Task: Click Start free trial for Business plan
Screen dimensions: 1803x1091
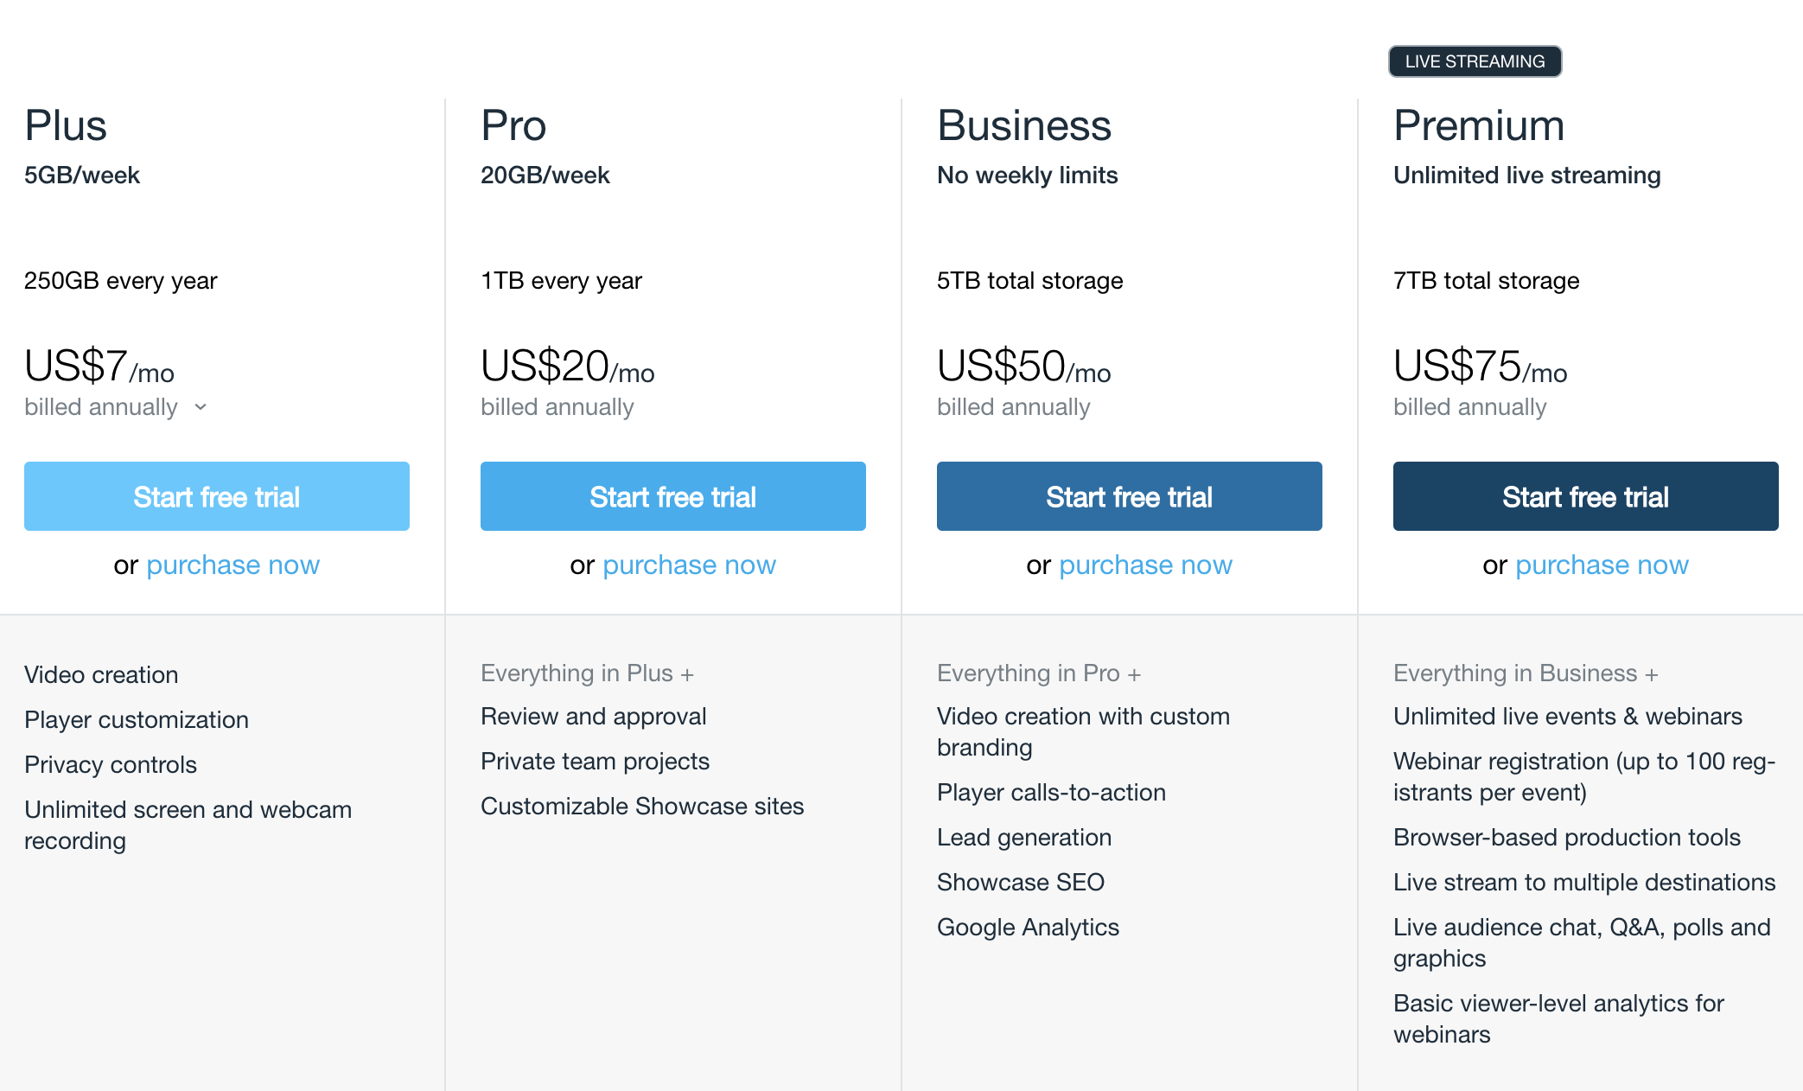Action: coord(1130,496)
